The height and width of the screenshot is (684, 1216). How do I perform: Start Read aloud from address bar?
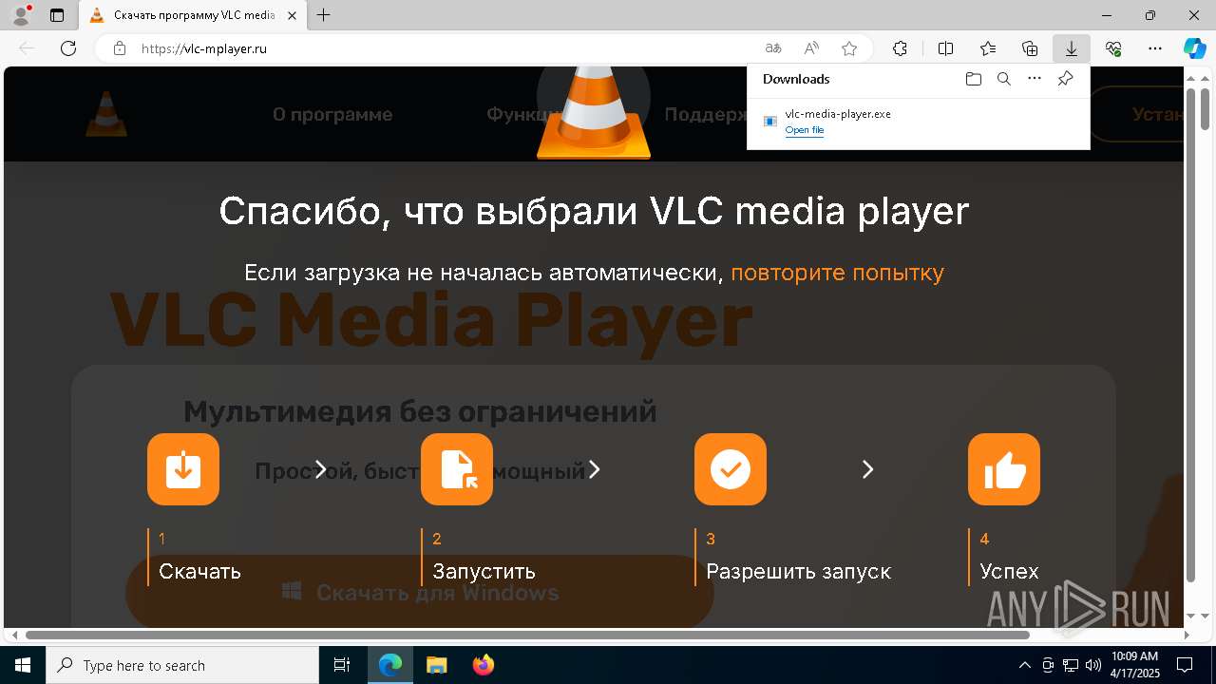tap(811, 48)
